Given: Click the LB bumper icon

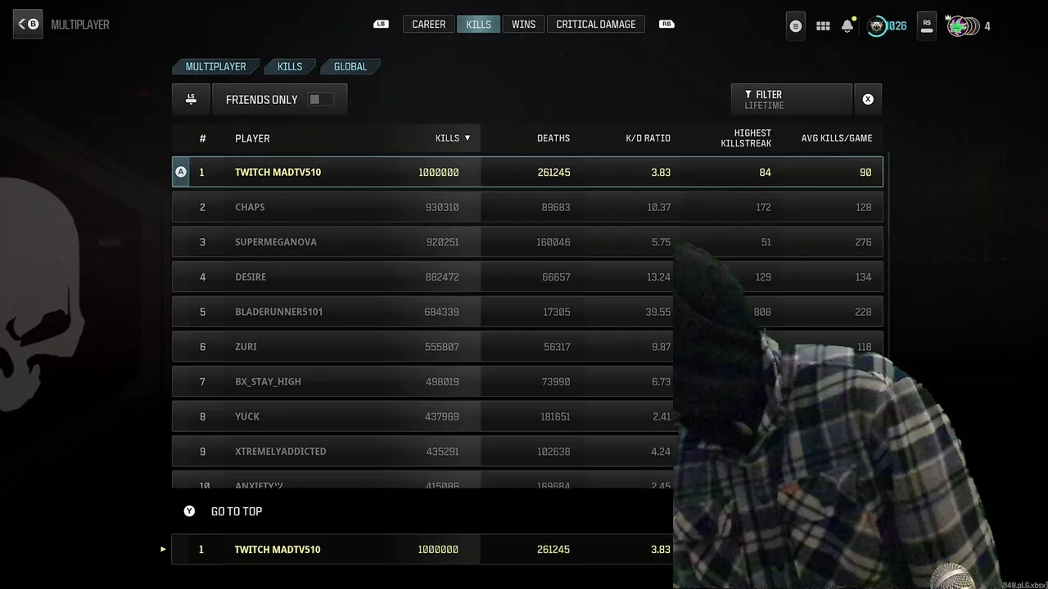Looking at the screenshot, I should 381,25.
